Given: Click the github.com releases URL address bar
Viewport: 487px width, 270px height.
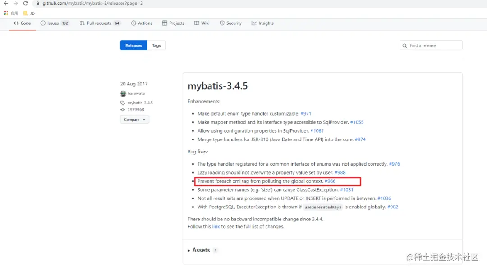Looking at the screenshot, I should pyautogui.click(x=92, y=4).
